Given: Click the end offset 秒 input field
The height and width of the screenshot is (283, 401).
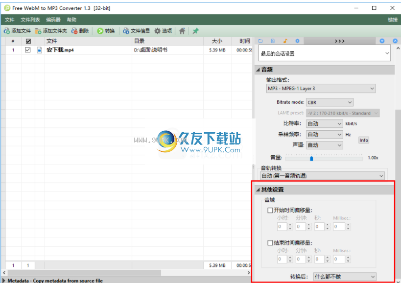Looking at the screenshot, I should (320, 259).
